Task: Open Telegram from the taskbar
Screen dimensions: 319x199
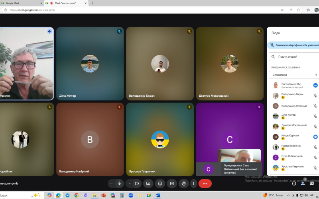Action: tap(67, 195)
